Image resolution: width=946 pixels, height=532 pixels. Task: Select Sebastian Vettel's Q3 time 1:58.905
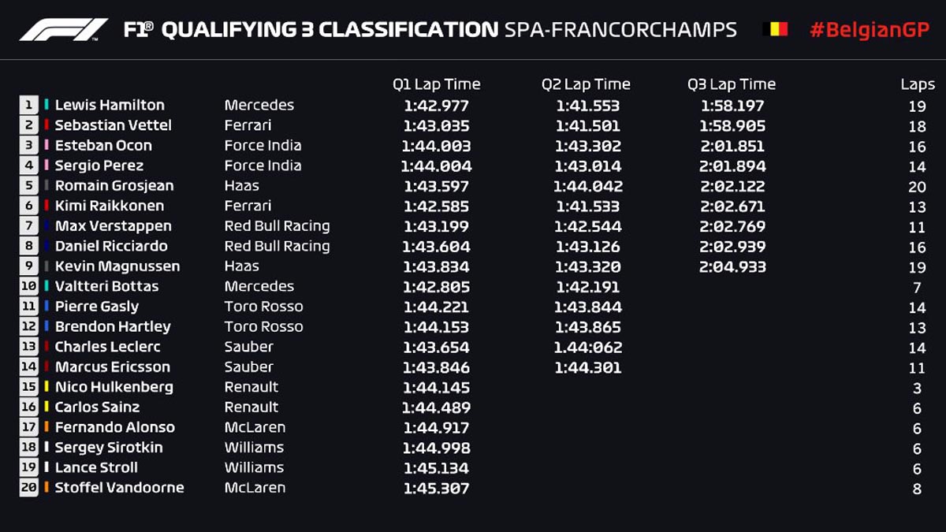click(732, 126)
